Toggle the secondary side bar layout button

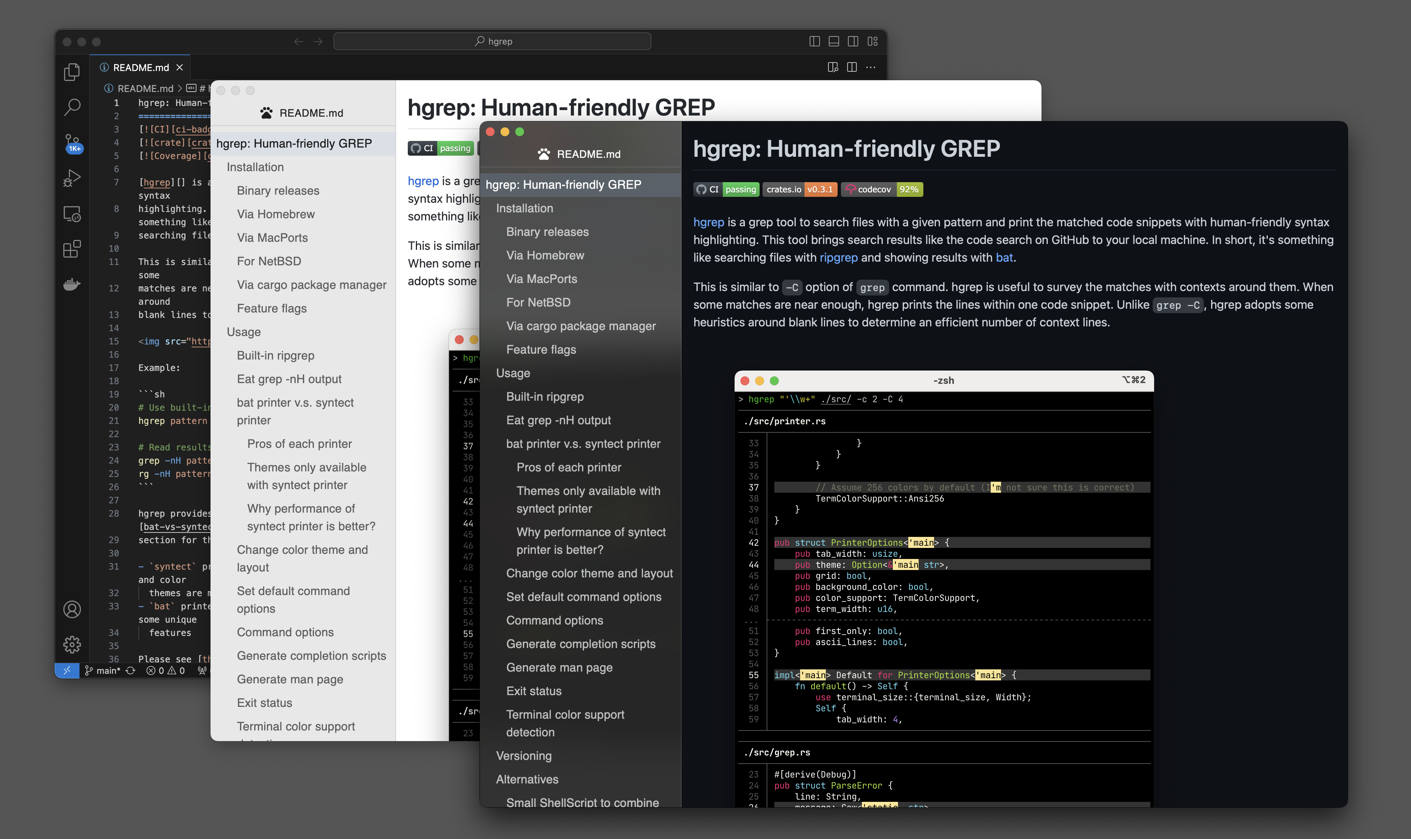(853, 41)
